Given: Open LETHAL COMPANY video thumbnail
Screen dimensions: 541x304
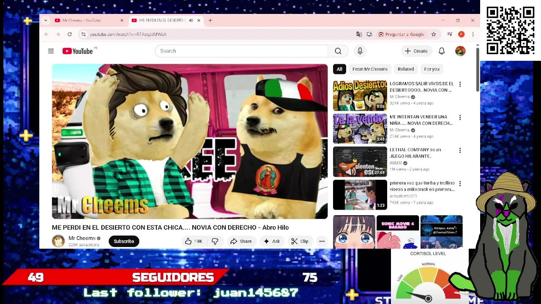Looking at the screenshot, I should tap(360, 162).
